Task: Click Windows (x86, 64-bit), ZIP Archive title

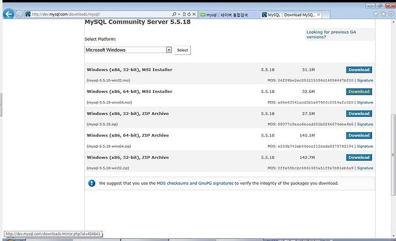Action: [x=128, y=135]
